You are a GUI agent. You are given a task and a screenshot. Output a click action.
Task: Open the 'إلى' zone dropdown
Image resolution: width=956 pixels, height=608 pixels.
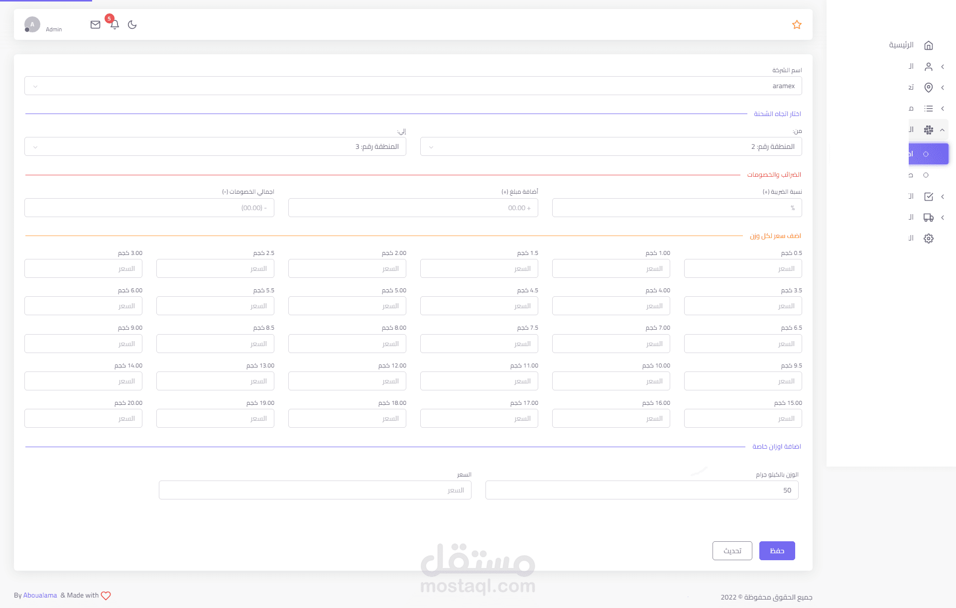click(x=215, y=147)
